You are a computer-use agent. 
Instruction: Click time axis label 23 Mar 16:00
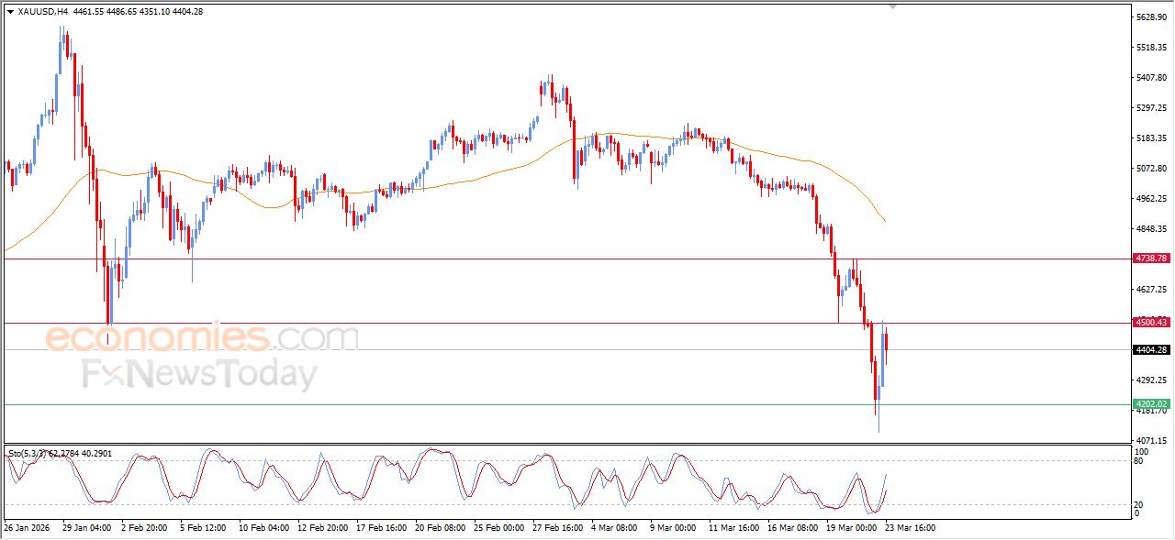(x=911, y=528)
